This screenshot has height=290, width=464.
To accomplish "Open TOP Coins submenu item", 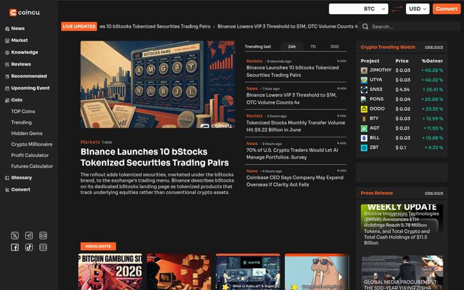I will tap(23, 111).
